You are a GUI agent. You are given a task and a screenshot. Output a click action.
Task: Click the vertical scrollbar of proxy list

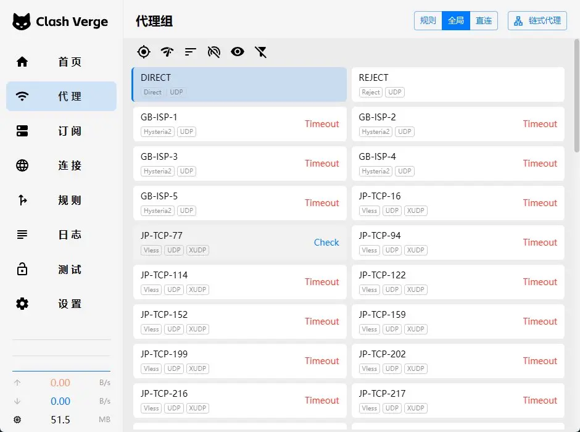577,96
